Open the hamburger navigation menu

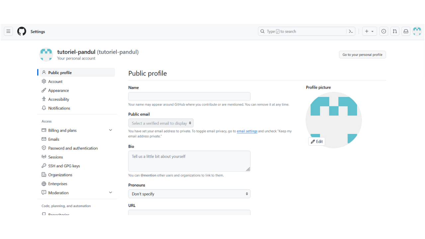pyautogui.click(x=8, y=31)
